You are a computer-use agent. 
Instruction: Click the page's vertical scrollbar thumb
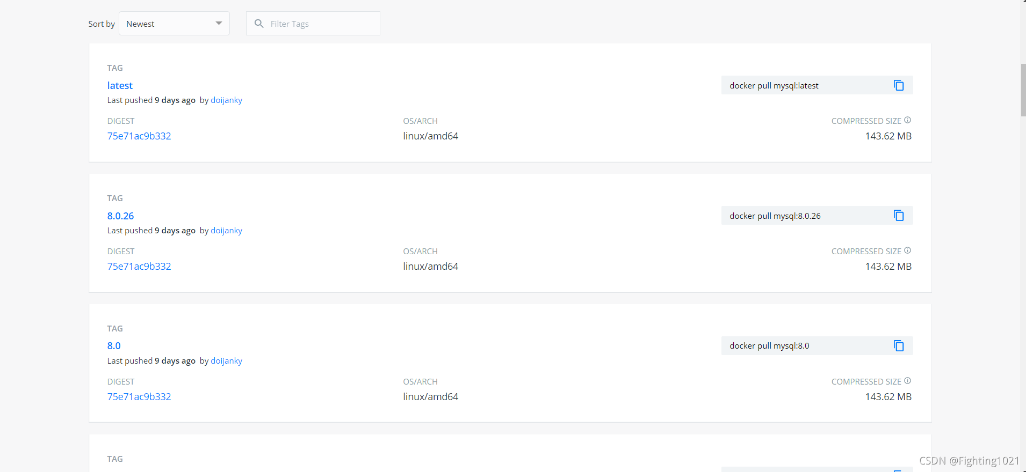click(1023, 90)
